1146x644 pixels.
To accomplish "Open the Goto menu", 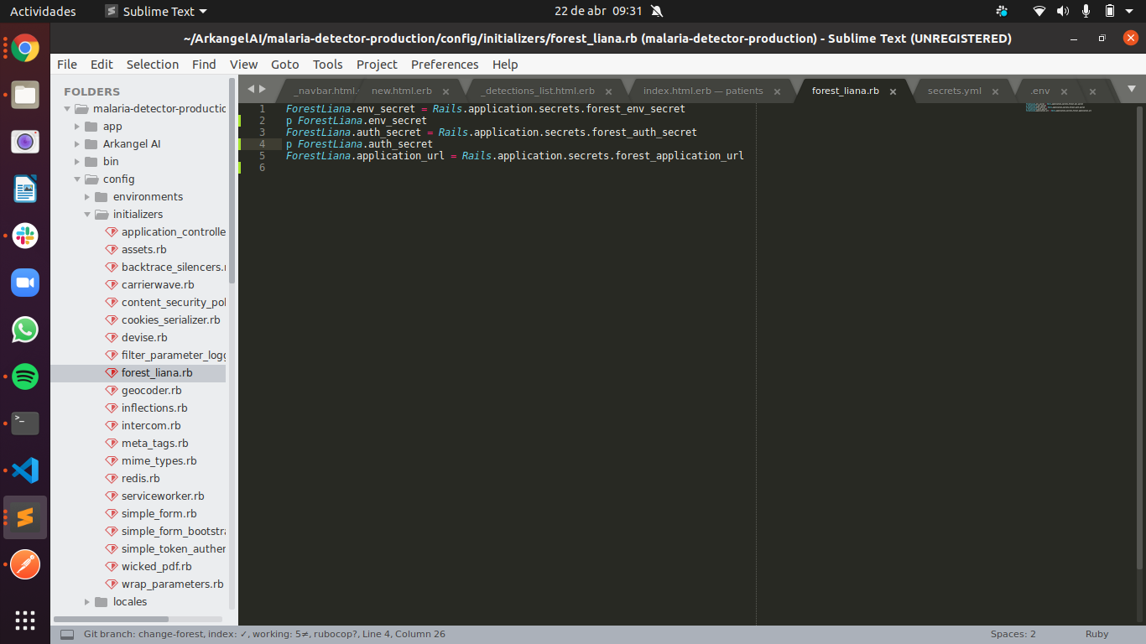I will 285,65.
